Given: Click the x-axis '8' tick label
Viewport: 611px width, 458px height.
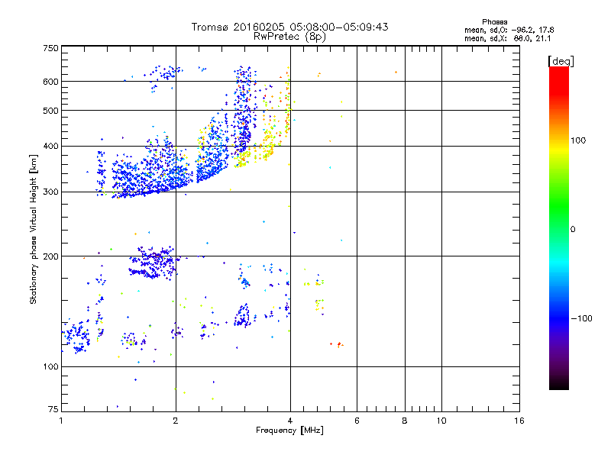Looking at the screenshot, I should click(x=405, y=421).
